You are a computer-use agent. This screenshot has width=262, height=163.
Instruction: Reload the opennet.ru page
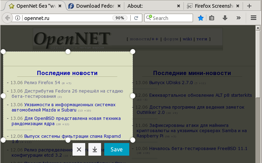(136, 18)
